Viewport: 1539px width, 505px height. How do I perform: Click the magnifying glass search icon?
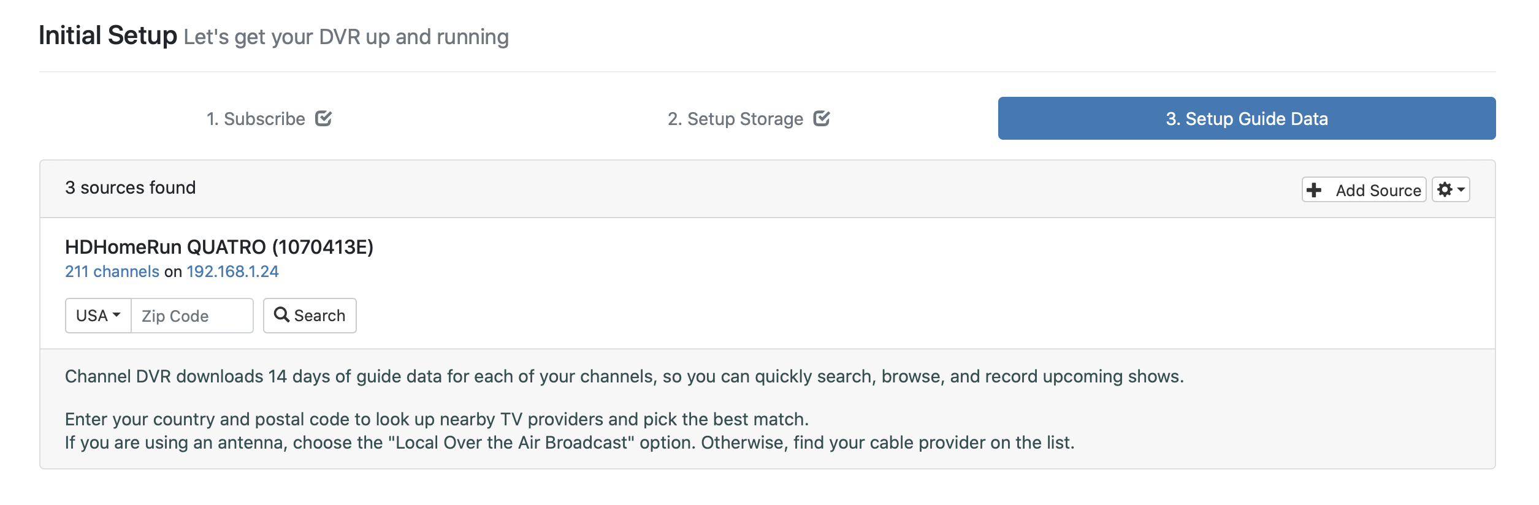281,315
